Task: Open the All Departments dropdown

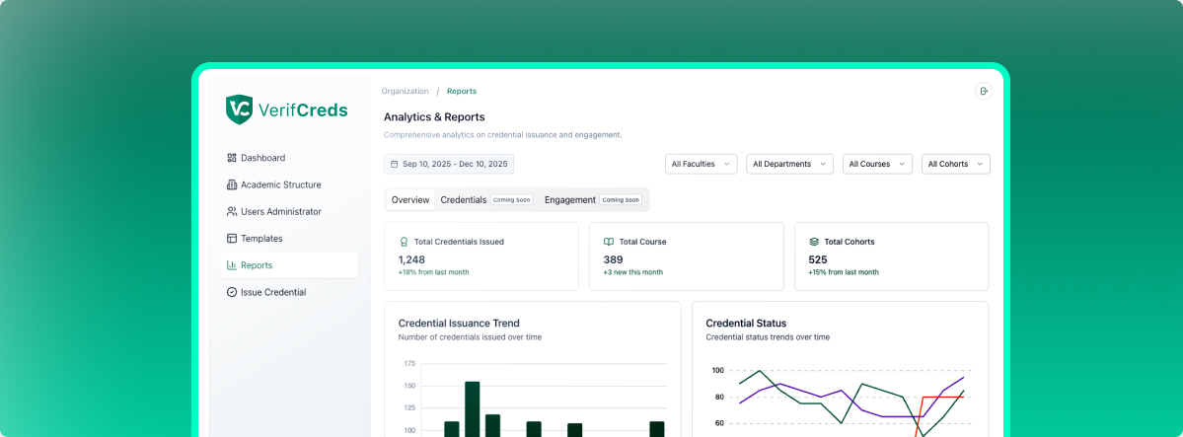Action: pyautogui.click(x=789, y=164)
